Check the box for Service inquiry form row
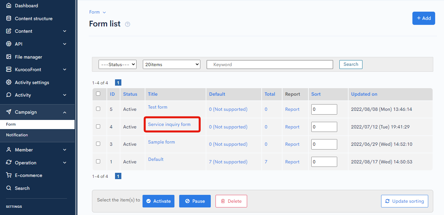Screen dimensions: 444x215 point(98,127)
